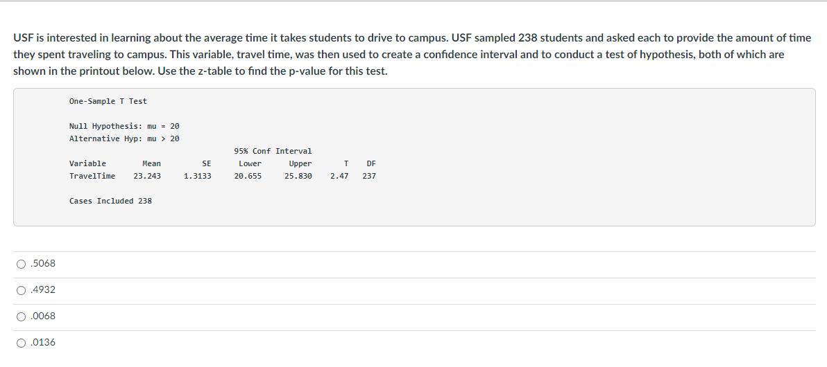The image size is (827, 367).
Task: Click the "TravelTime" variable row label
Action: click(92, 176)
